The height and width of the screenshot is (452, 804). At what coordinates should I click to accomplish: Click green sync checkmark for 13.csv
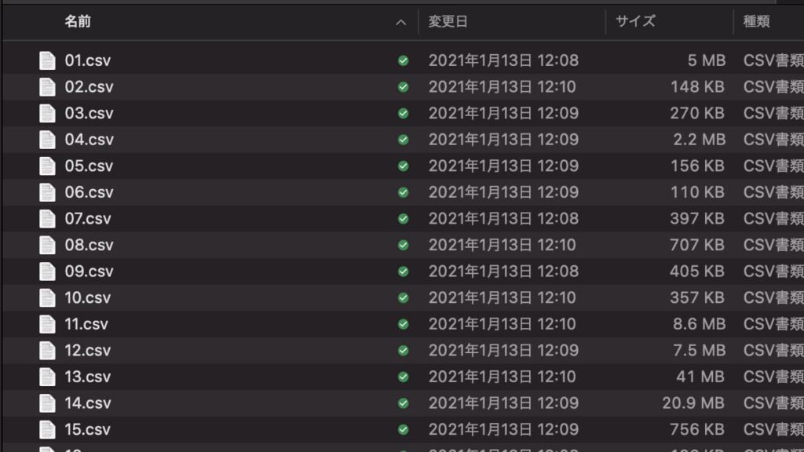tap(404, 377)
